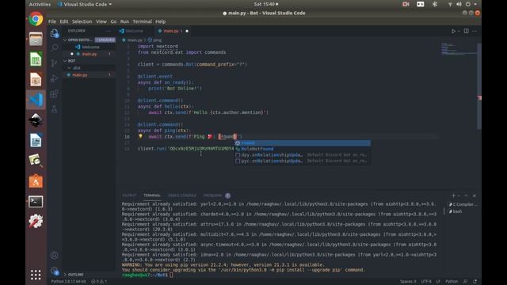Image resolution: width=507 pixels, height=285 pixels.
Task: Open the Manage gear in activity bar
Action: point(55,271)
